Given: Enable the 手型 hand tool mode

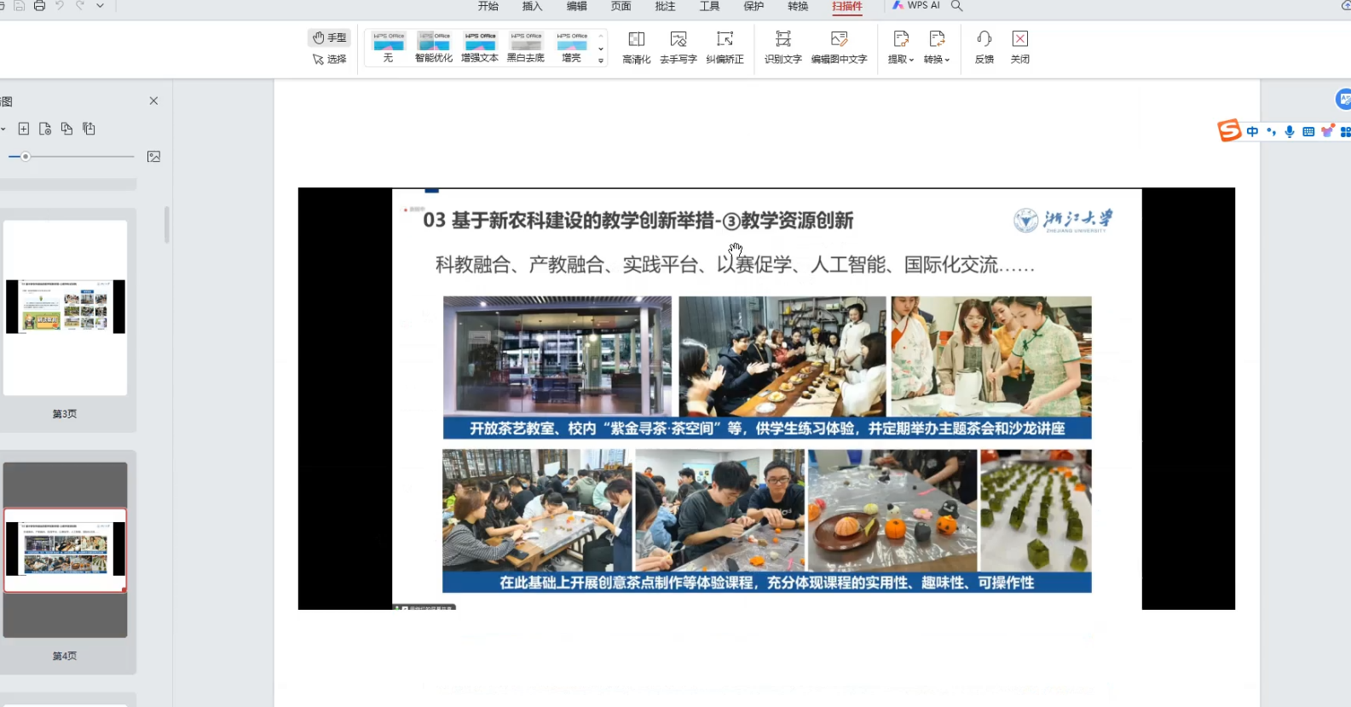Looking at the screenshot, I should (330, 37).
